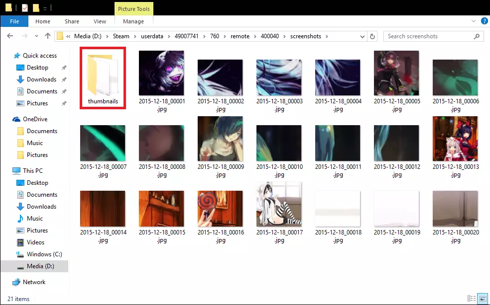This screenshot has width=490, height=305.
Task: Open Windows (C:) drive
Action: click(x=44, y=254)
